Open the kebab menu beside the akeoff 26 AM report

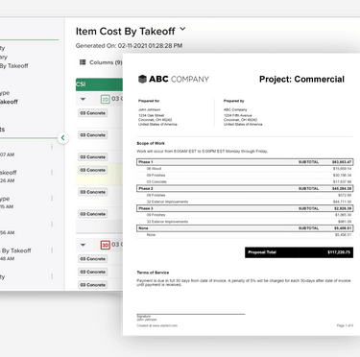pos(52,173)
